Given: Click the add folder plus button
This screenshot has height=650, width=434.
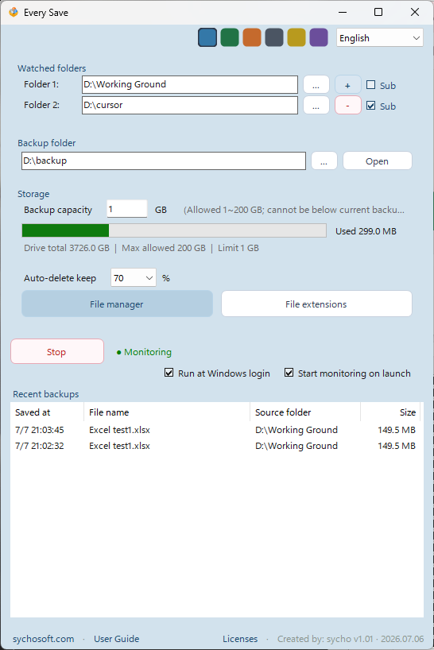Looking at the screenshot, I should point(348,85).
